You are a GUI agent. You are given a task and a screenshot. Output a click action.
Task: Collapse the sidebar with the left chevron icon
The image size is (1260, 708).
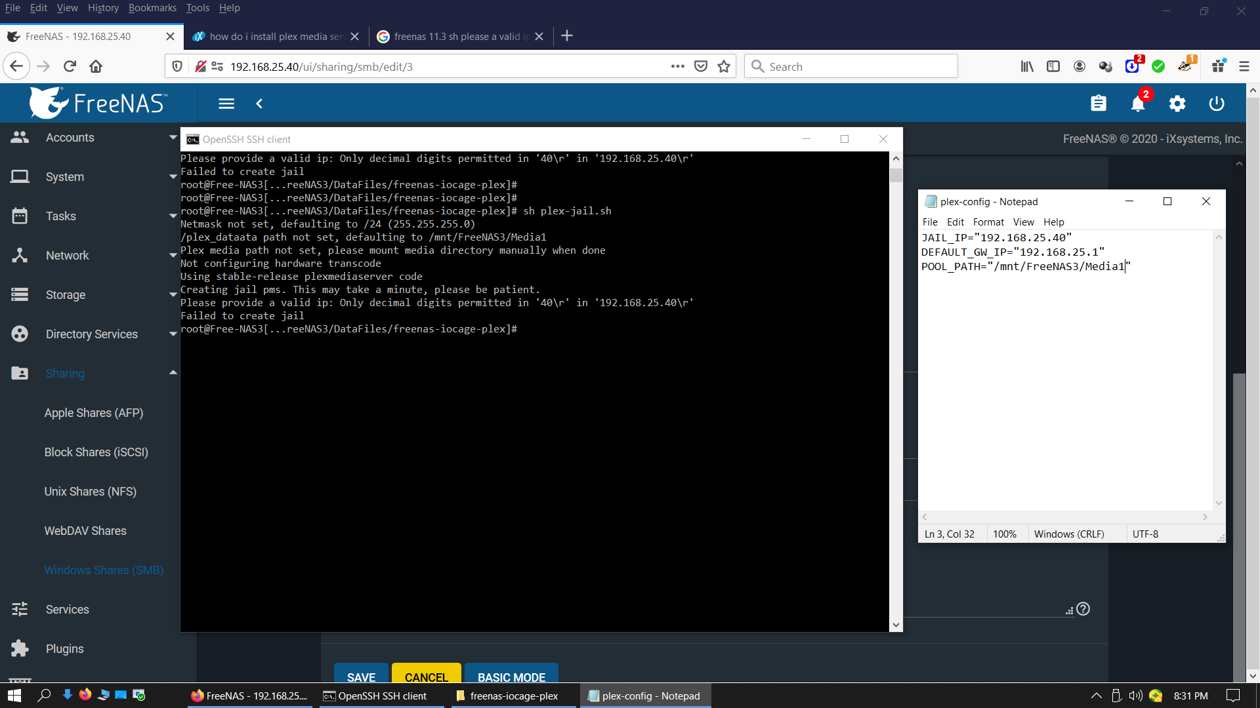coord(259,104)
